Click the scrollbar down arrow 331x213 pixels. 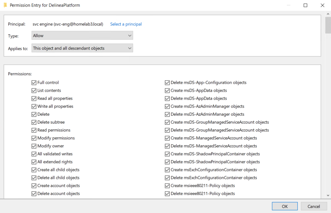(x=328, y=195)
